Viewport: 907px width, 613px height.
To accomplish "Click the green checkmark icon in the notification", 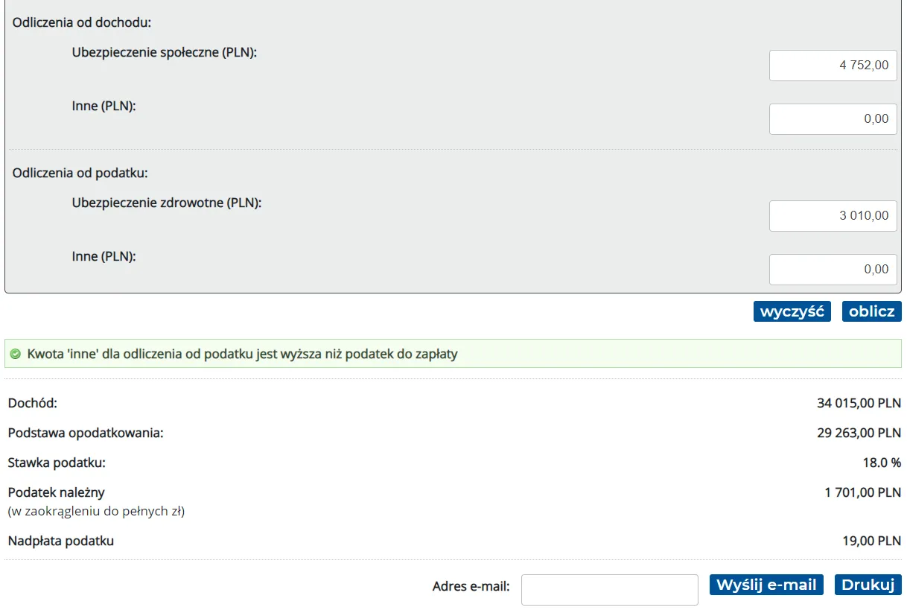I will tap(16, 355).
